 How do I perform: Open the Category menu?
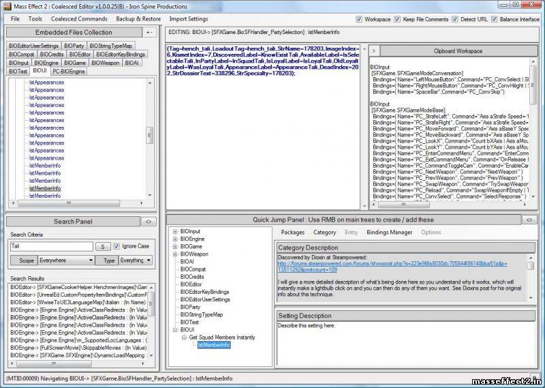325,233
